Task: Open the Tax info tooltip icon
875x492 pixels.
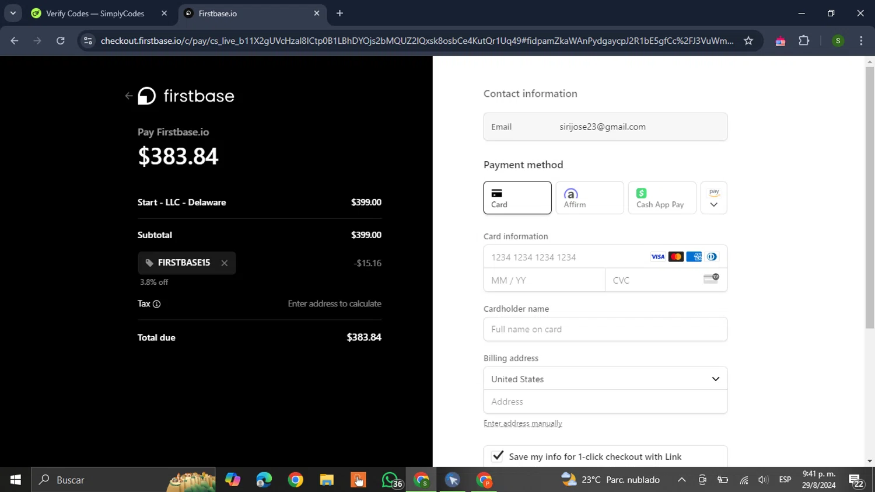Action: (156, 304)
